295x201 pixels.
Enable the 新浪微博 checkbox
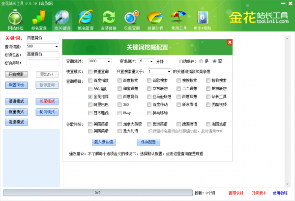tap(179, 105)
